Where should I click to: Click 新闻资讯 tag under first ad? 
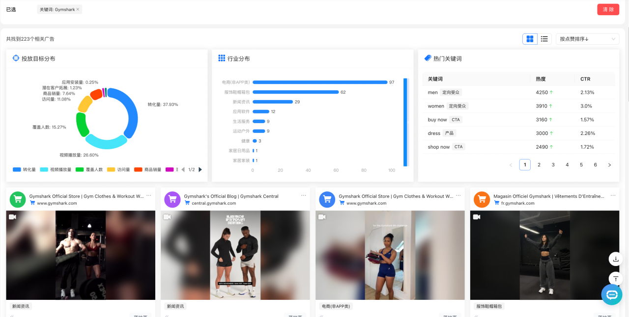[21, 306]
